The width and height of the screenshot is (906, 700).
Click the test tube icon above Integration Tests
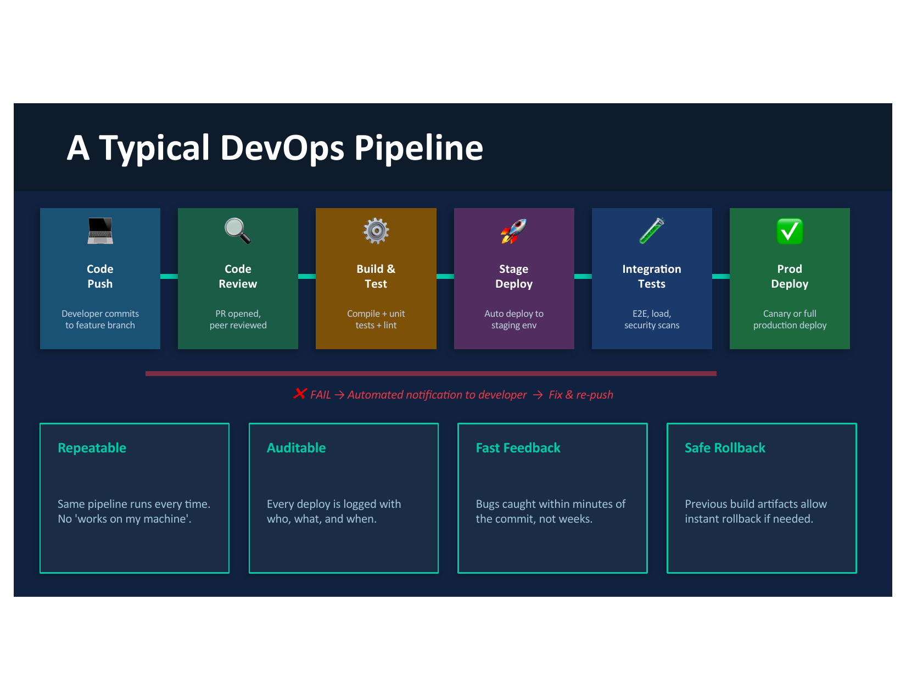tap(652, 231)
